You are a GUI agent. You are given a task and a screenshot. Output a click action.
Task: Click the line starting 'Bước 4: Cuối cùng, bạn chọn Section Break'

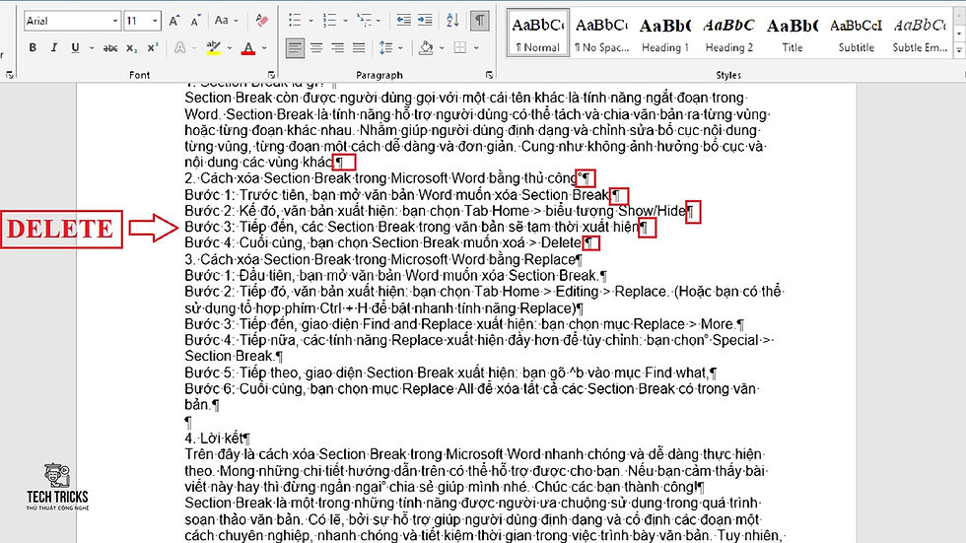coord(388,243)
